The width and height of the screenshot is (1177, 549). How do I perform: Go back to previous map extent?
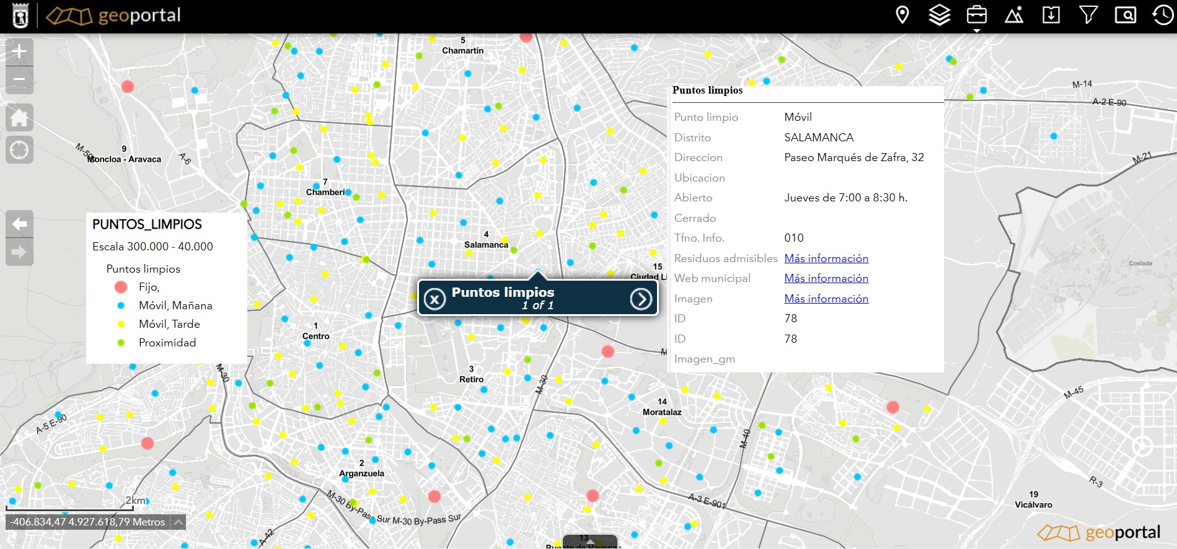point(19,224)
